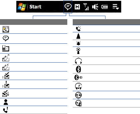Select the Bluetooth on icon
The width and height of the screenshot is (140, 114).
pyautogui.click(x=78, y=69)
